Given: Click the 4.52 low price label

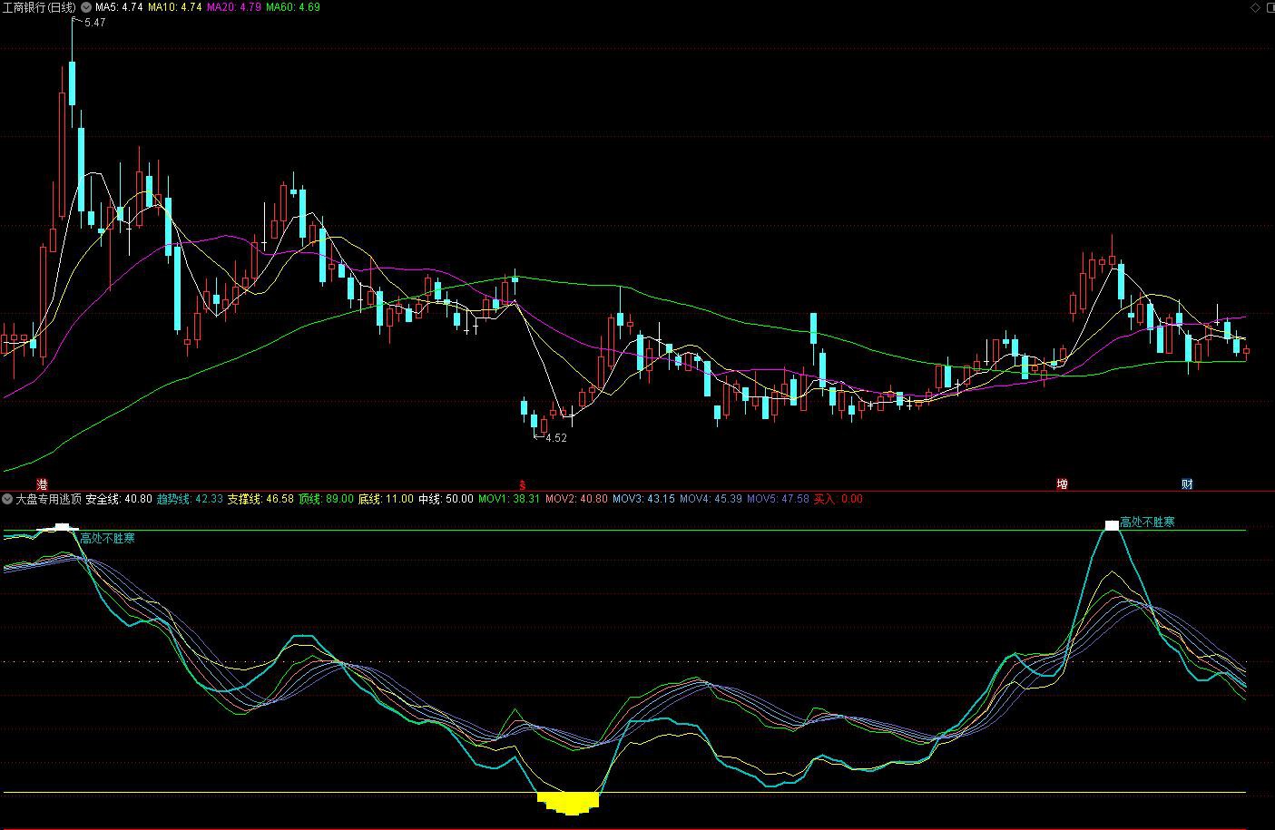Looking at the screenshot, I should 556,438.
